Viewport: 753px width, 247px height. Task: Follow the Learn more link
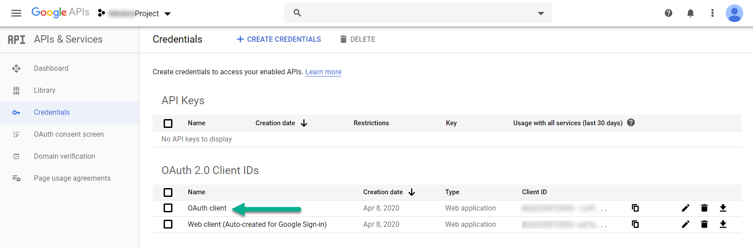coord(323,72)
